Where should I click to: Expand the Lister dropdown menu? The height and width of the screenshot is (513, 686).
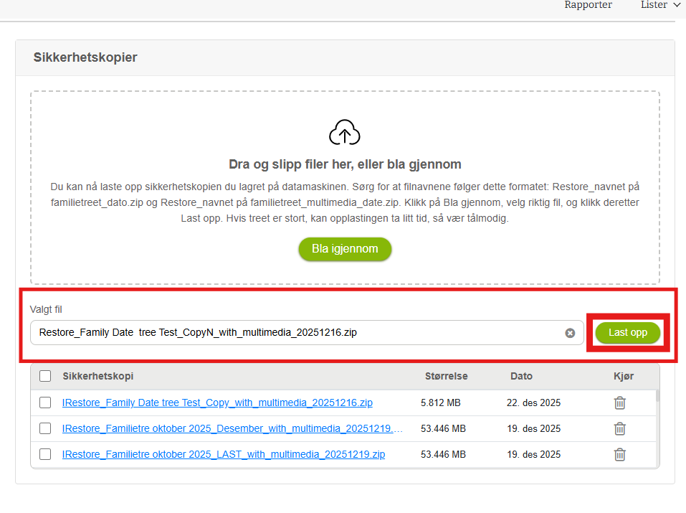click(659, 5)
